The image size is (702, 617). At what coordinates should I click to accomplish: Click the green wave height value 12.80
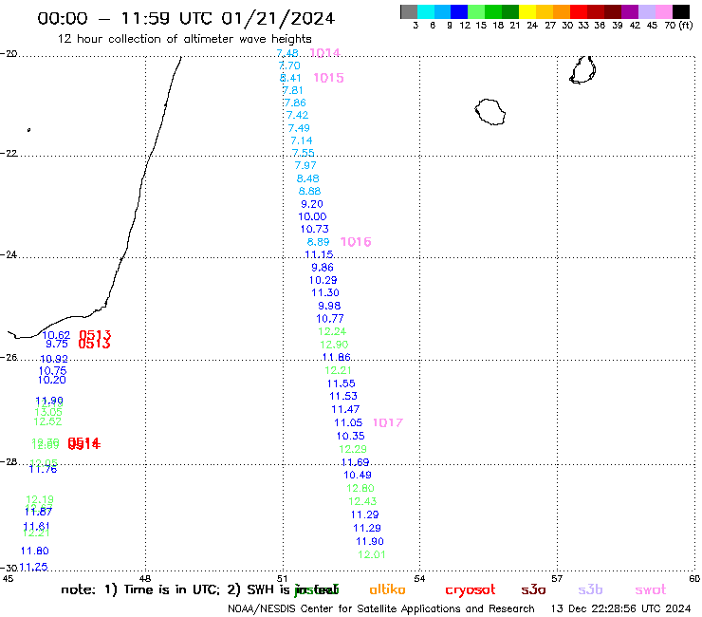360,489
